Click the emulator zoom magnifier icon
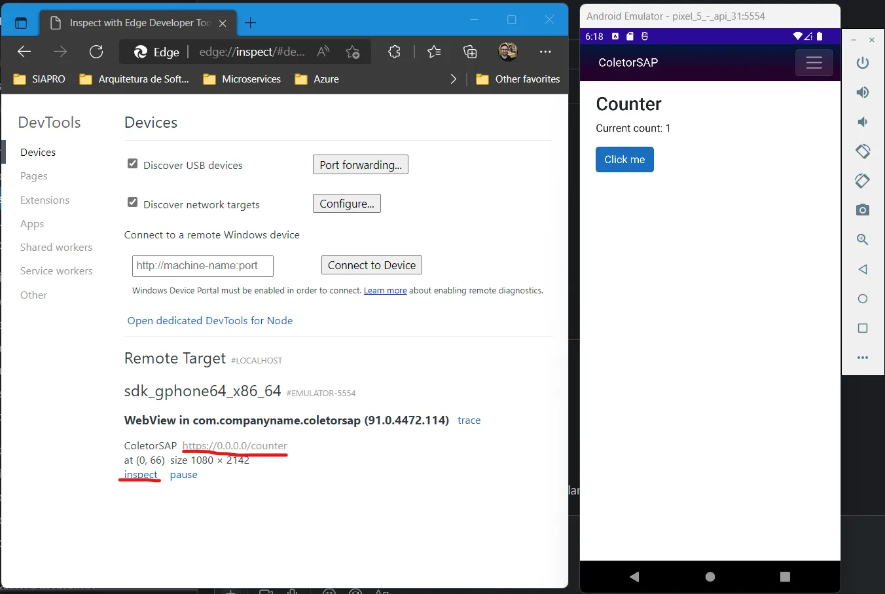 [863, 240]
